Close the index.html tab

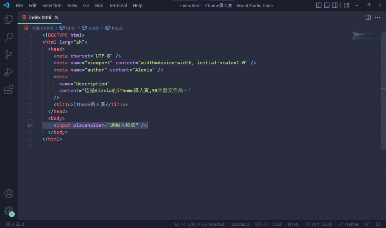(56, 17)
